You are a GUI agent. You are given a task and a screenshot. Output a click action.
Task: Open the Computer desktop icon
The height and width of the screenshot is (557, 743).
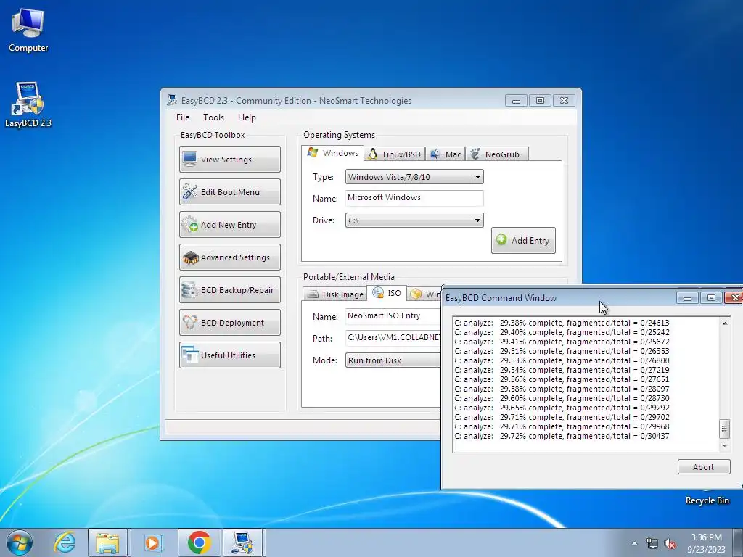click(x=28, y=29)
